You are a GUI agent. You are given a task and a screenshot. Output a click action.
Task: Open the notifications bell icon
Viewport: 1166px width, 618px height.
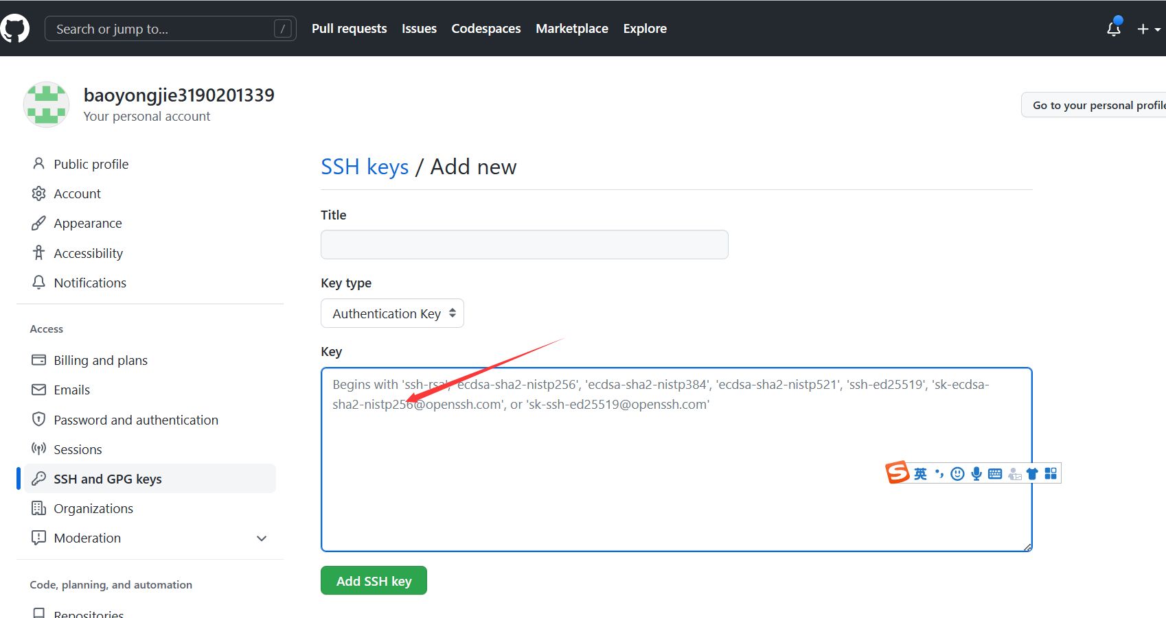(1113, 29)
